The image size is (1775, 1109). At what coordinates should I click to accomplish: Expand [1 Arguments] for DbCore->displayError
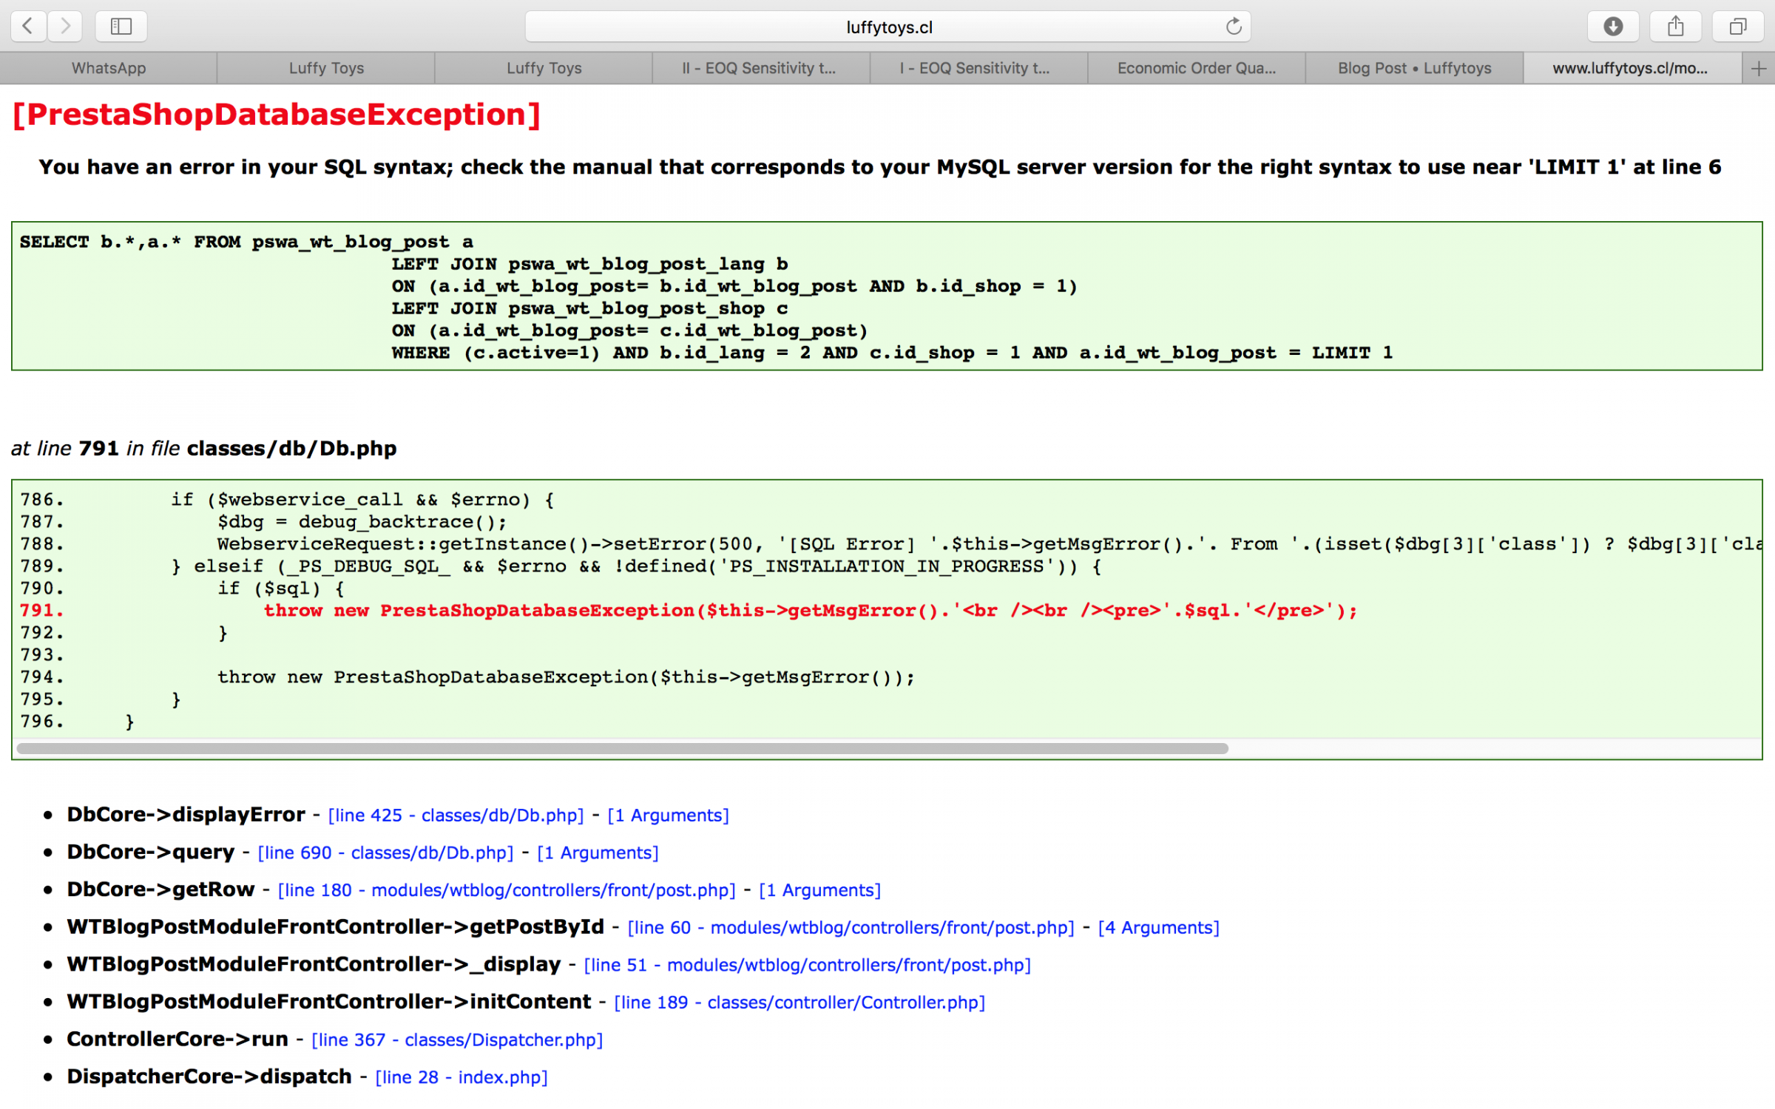pyautogui.click(x=668, y=815)
